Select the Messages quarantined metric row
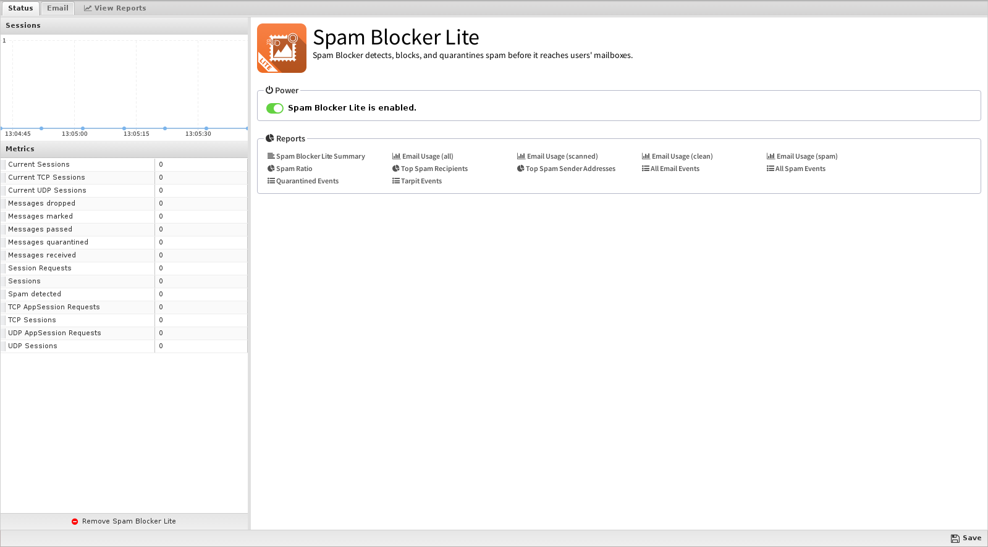Screen dimensions: 988x547 124,242
